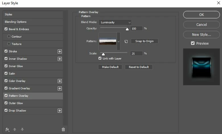Uncheck the Color Overlay checkbox
This screenshot has width=222, height=134.
click(x=6, y=81)
